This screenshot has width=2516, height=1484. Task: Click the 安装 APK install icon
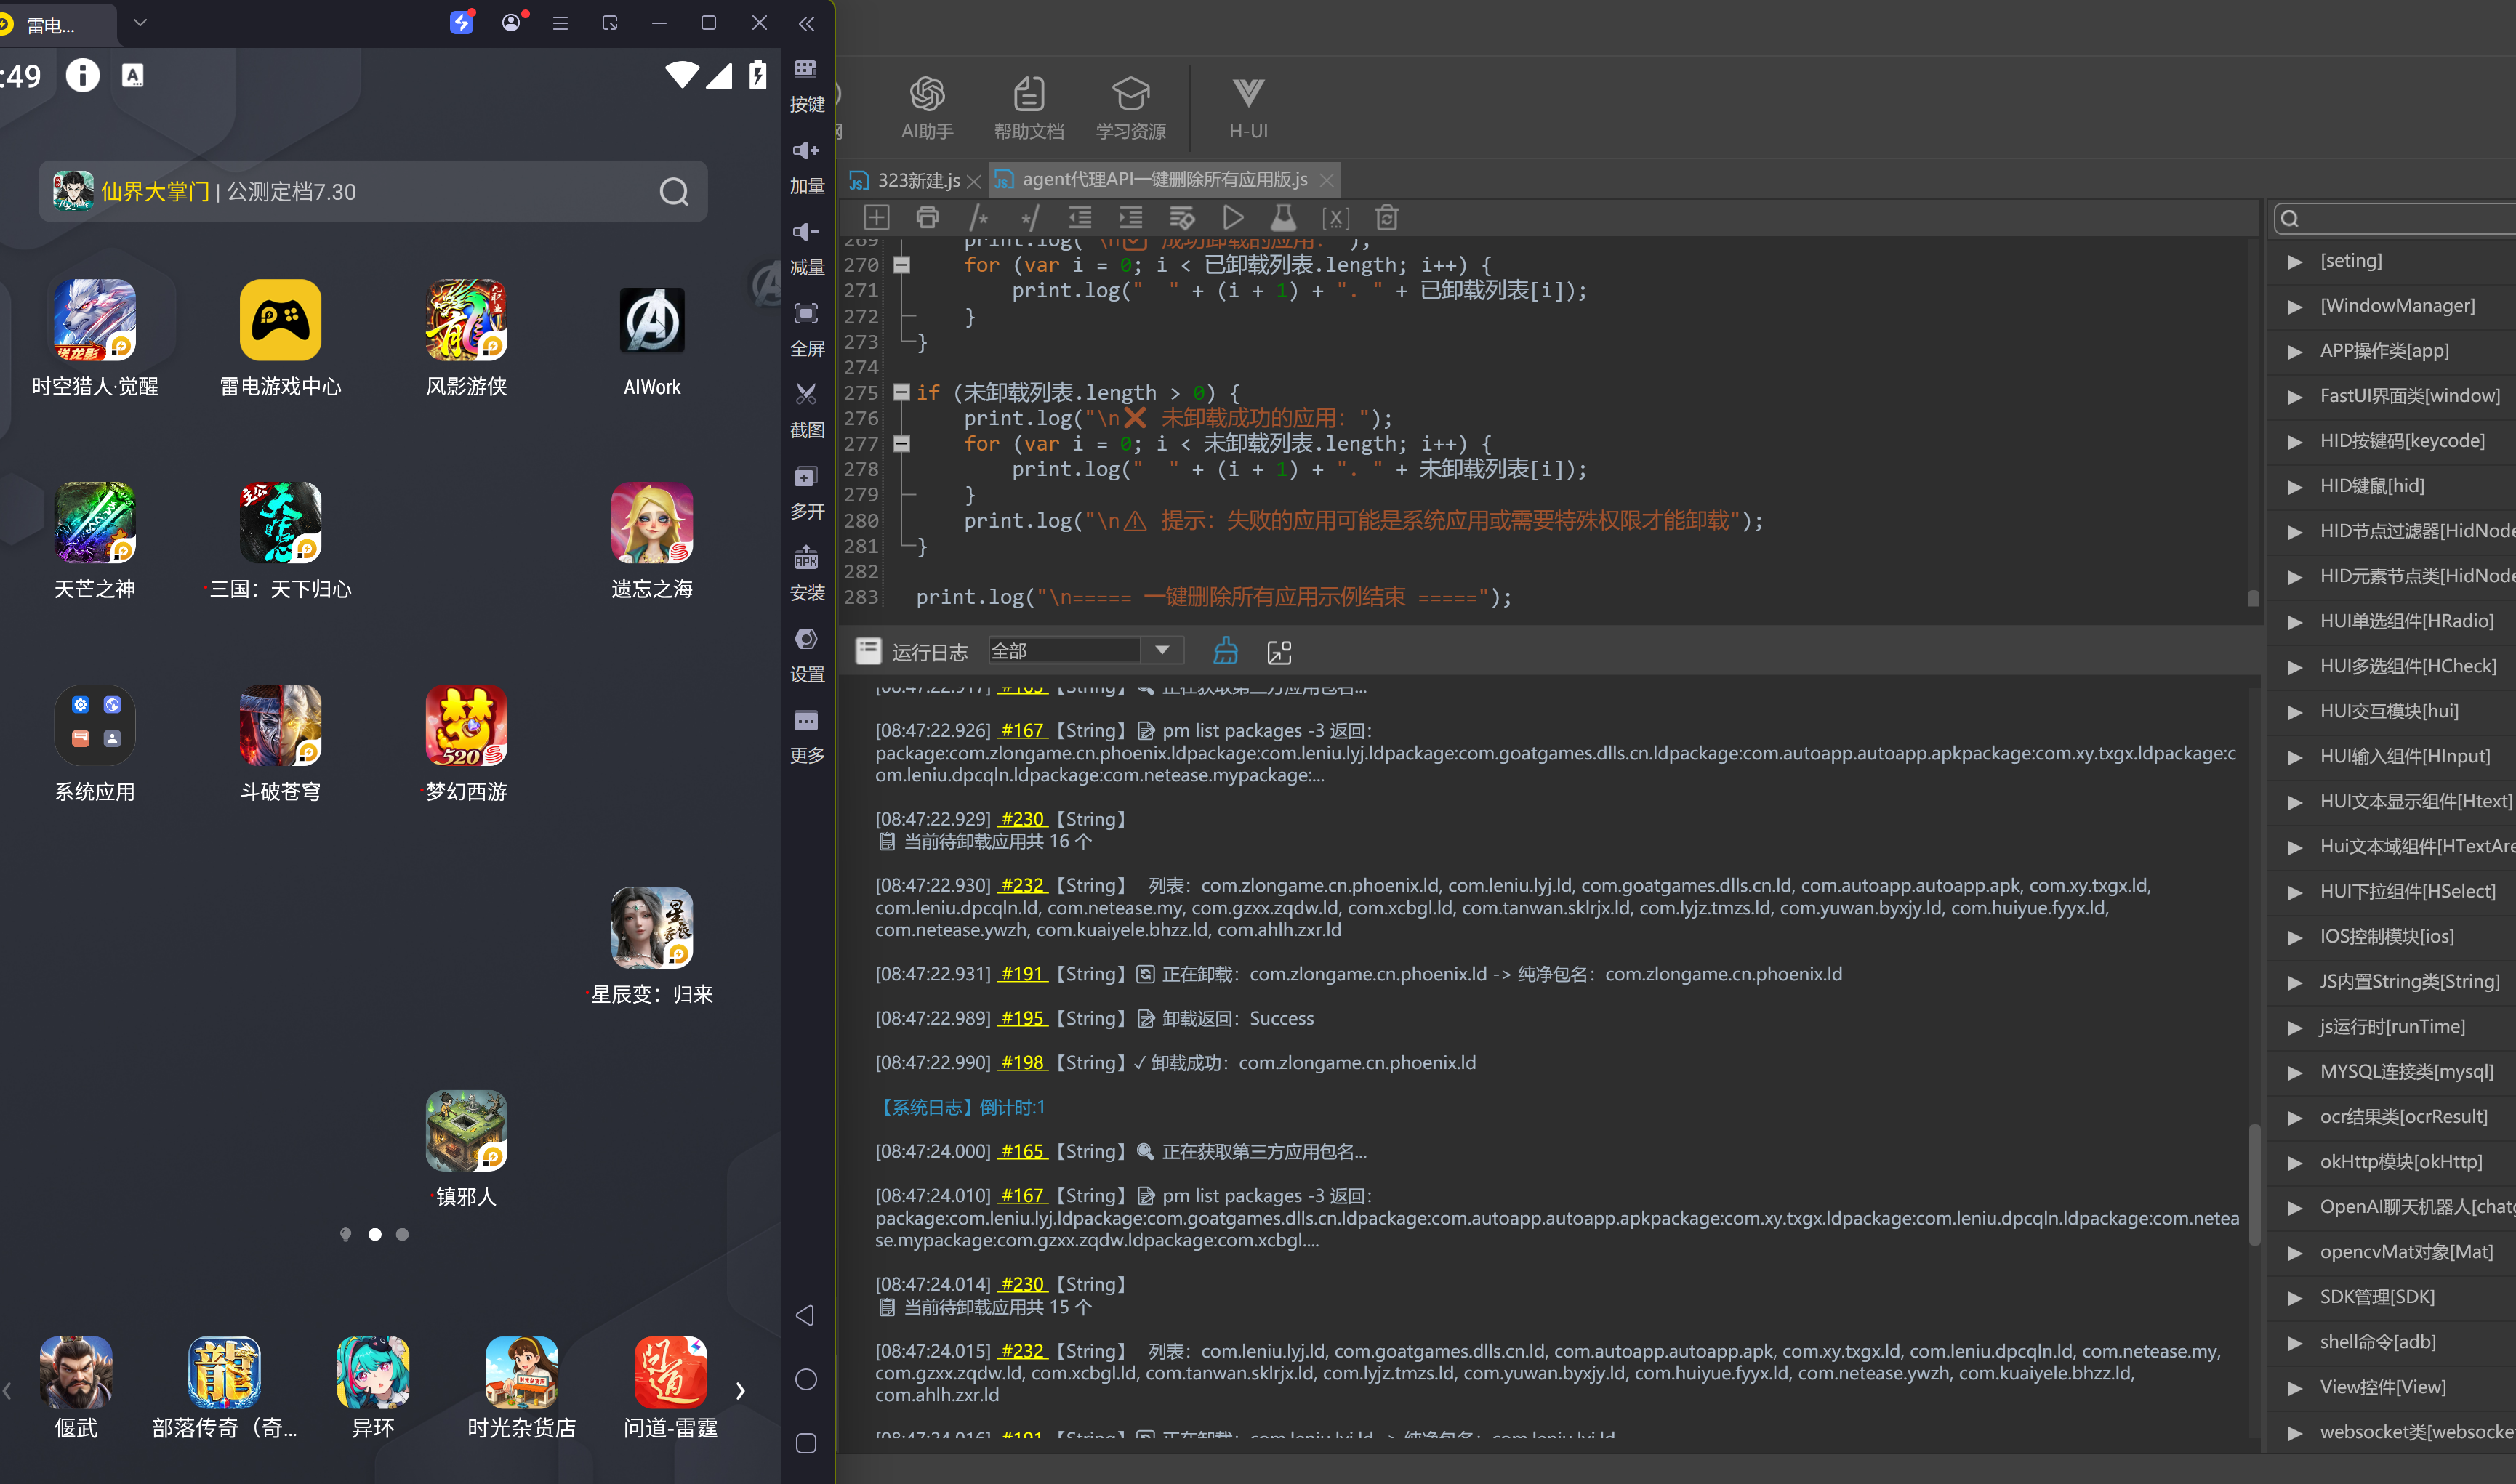806,573
